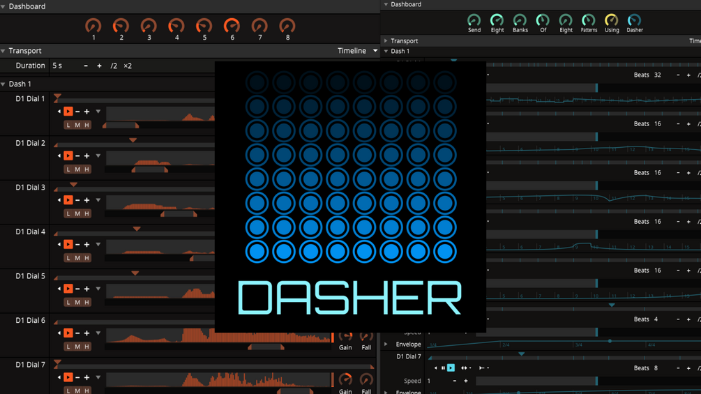The height and width of the screenshot is (394, 701).
Task: Toggle blue play button on right D1 Dial 7
Action: tap(451, 368)
